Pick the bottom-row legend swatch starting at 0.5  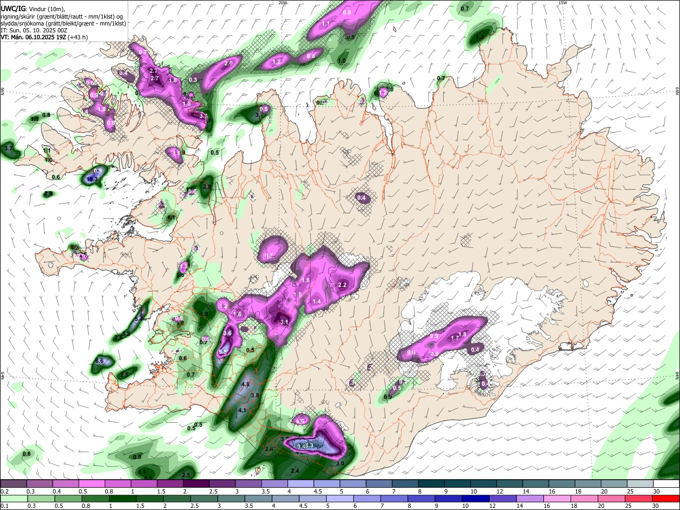coord(69,498)
